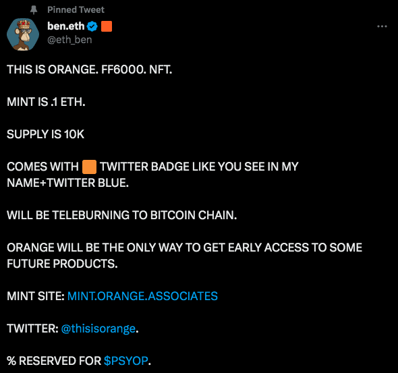
Task: Open the $PSYOP cashtag
Action: point(126,361)
